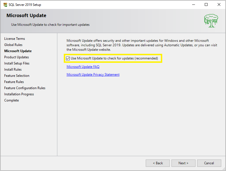Select Feature Selection step in sidebar
Image resolution: width=226 pixels, height=171 pixels.
point(17,76)
